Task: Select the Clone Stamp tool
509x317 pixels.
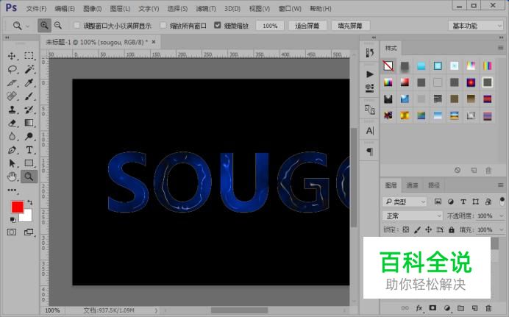Action: click(x=12, y=110)
